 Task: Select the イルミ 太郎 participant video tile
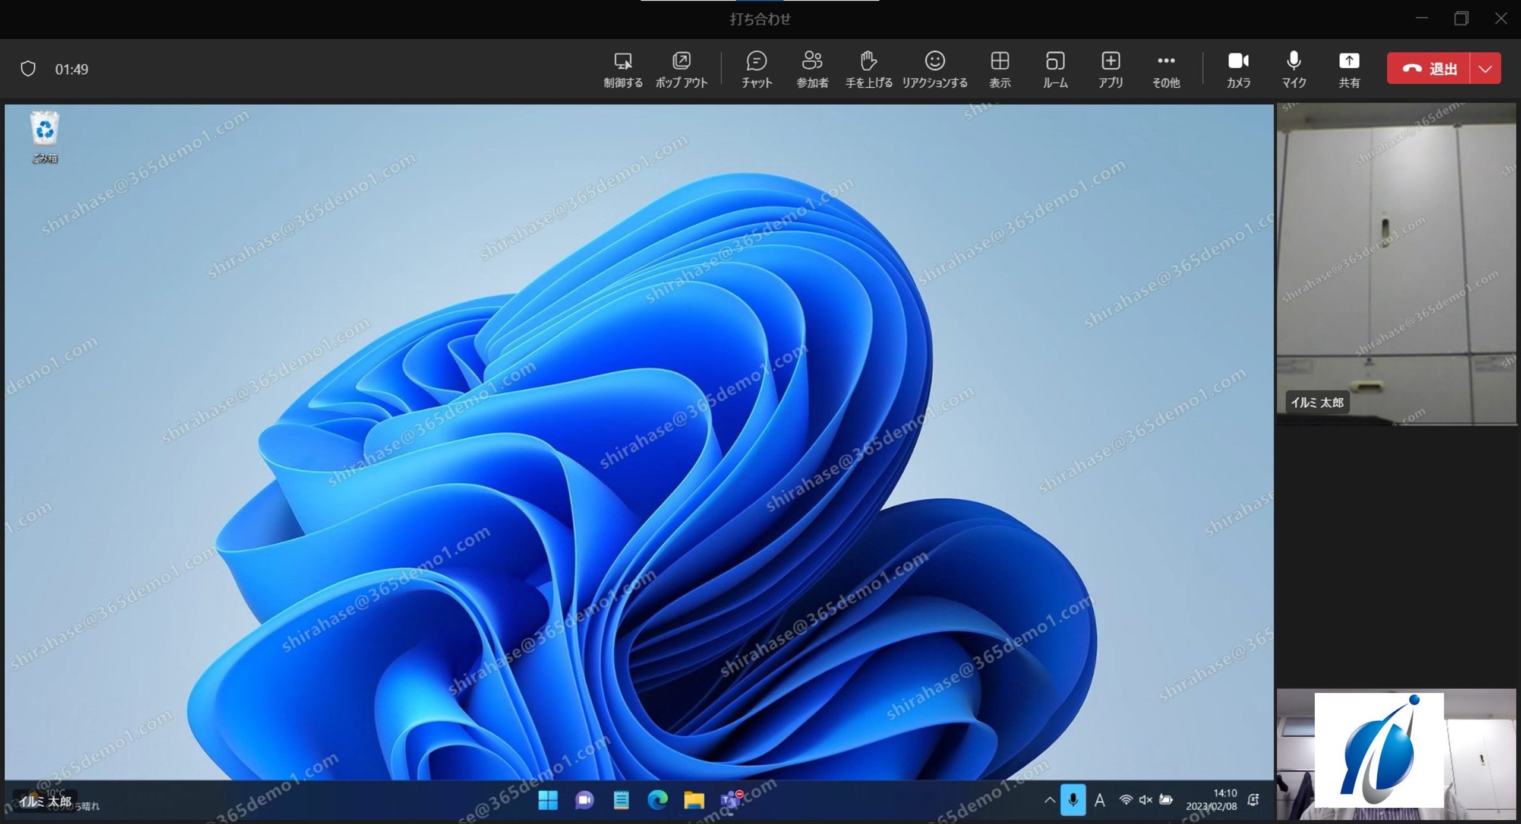pyautogui.click(x=1396, y=264)
